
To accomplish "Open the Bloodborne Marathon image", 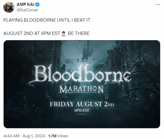I will [x=82, y=84].
